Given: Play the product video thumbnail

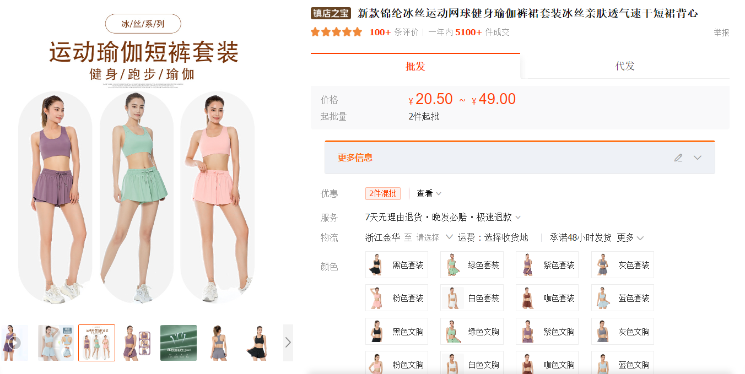Looking at the screenshot, I should [15, 343].
